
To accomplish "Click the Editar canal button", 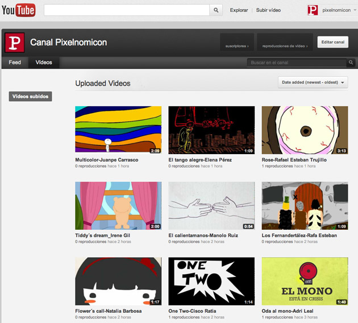I will pyautogui.click(x=332, y=42).
